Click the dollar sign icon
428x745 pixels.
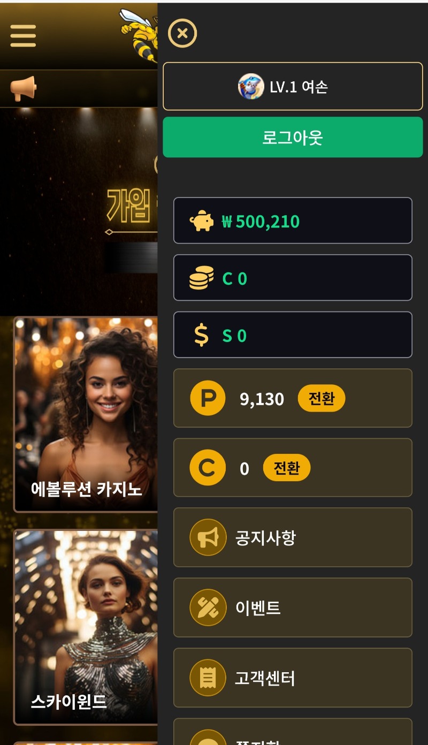pyautogui.click(x=201, y=335)
